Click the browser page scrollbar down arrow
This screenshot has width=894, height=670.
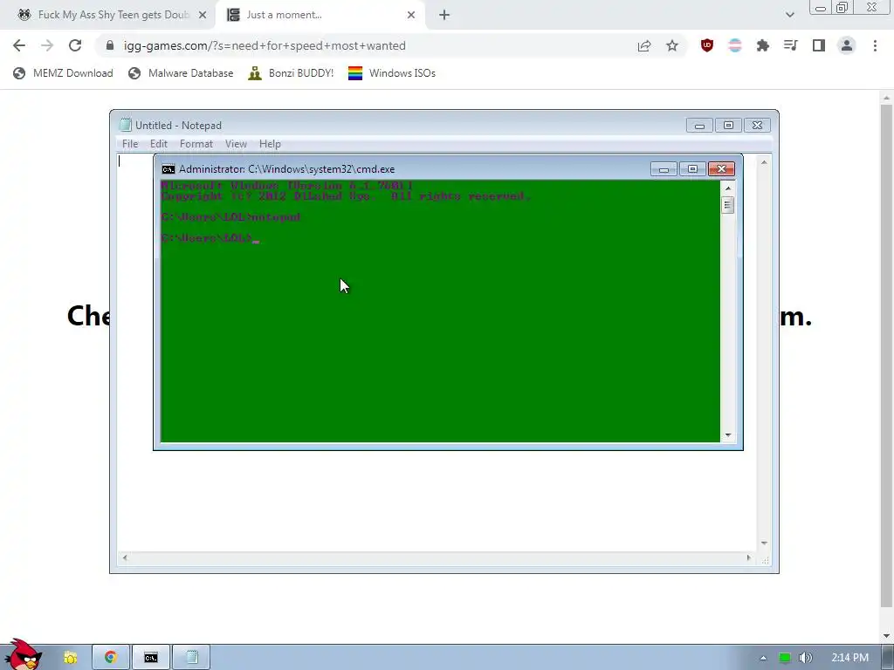point(886,636)
